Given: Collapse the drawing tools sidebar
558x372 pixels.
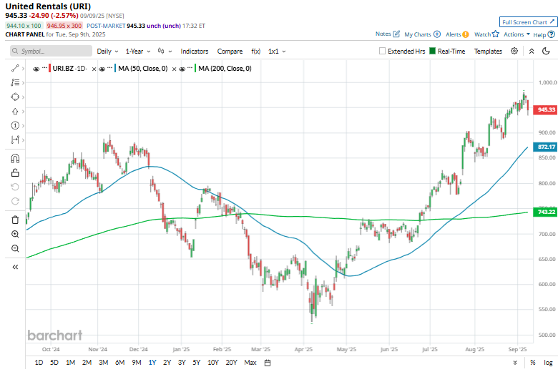Looking at the screenshot, I should [15, 267].
